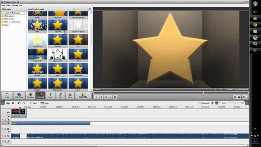Screen dimensions: 261x147
Task: Open the Edition menu
Action: (9, 5)
